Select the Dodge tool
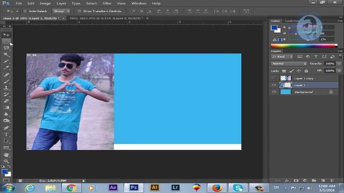This screenshot has width=344, height=193. pos(6,121)
